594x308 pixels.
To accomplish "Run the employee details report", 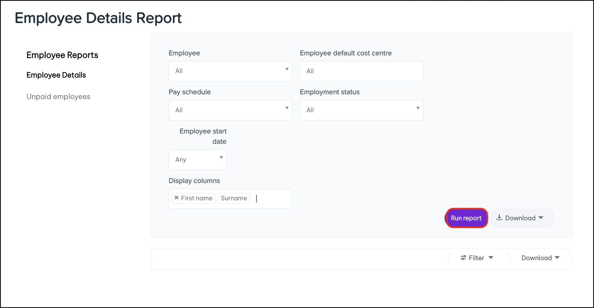I will pos(466,218).
